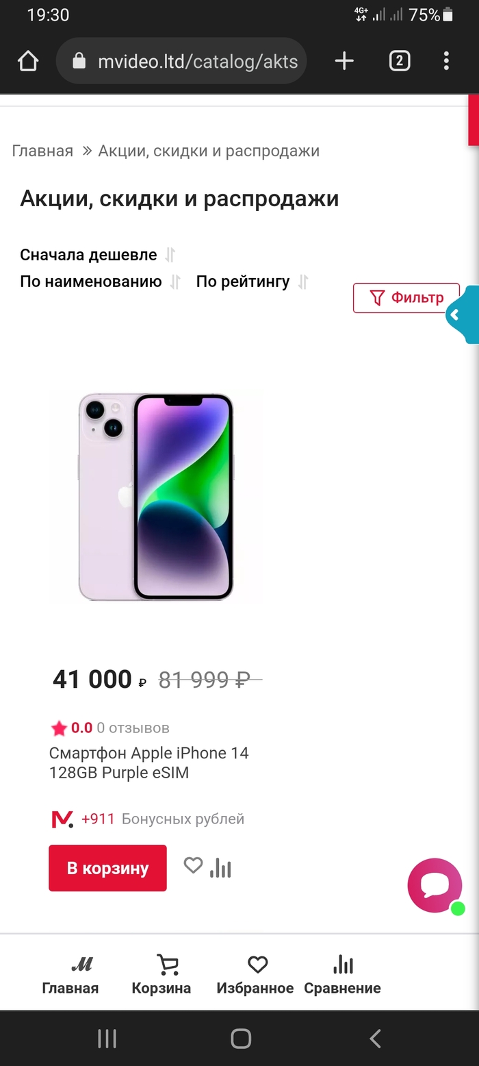The width and height of the screenshot is (479, 1066).
Task: Open Сравнение comparison tab
Action: pyautogui.click(x=342, y=976)
